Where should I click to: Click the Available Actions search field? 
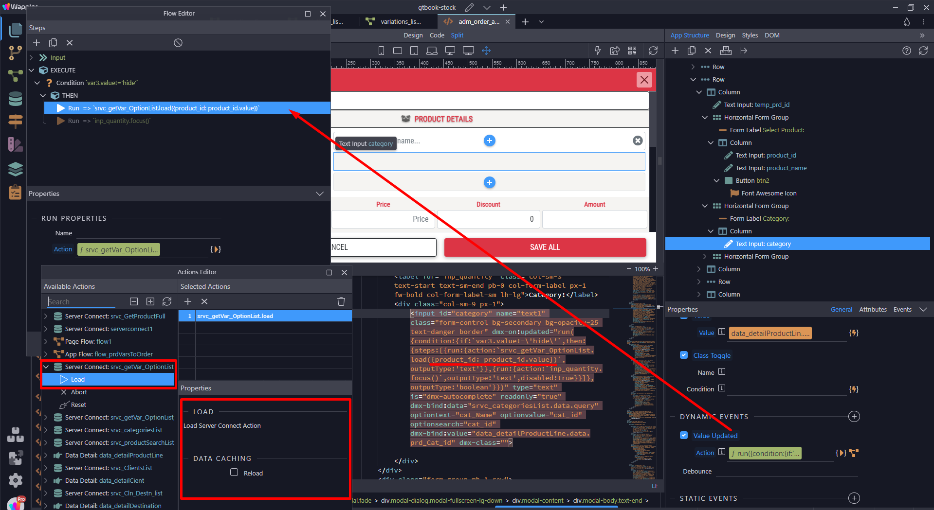81,301
